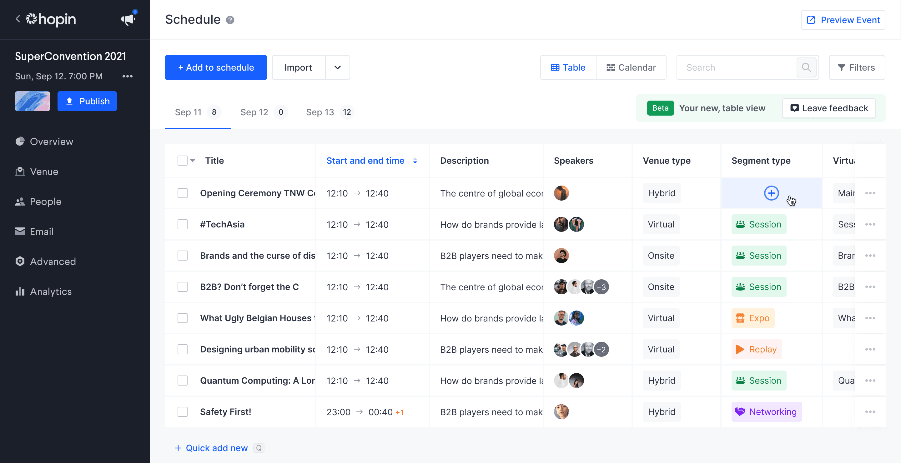Click the Add to schedule button

[216, 67]
